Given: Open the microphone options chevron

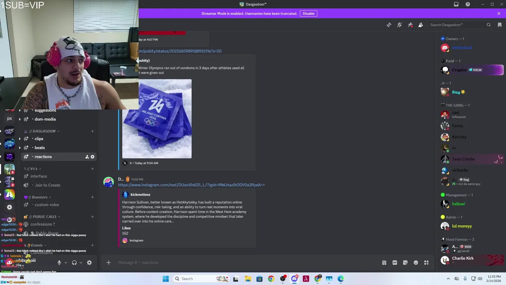Looking at the screenshot, I should (66, 262).
